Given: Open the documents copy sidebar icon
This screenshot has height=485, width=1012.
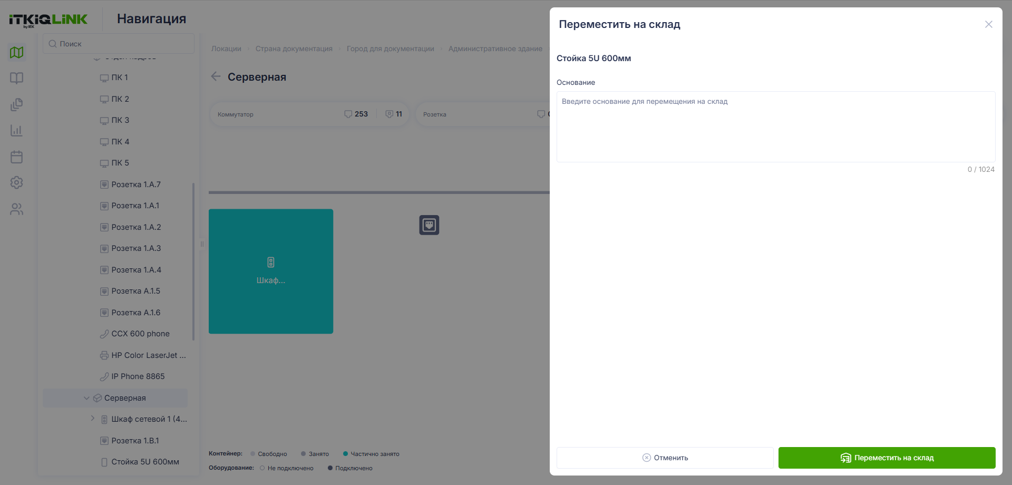Looking at the screenshot, I should coord(17,104).
